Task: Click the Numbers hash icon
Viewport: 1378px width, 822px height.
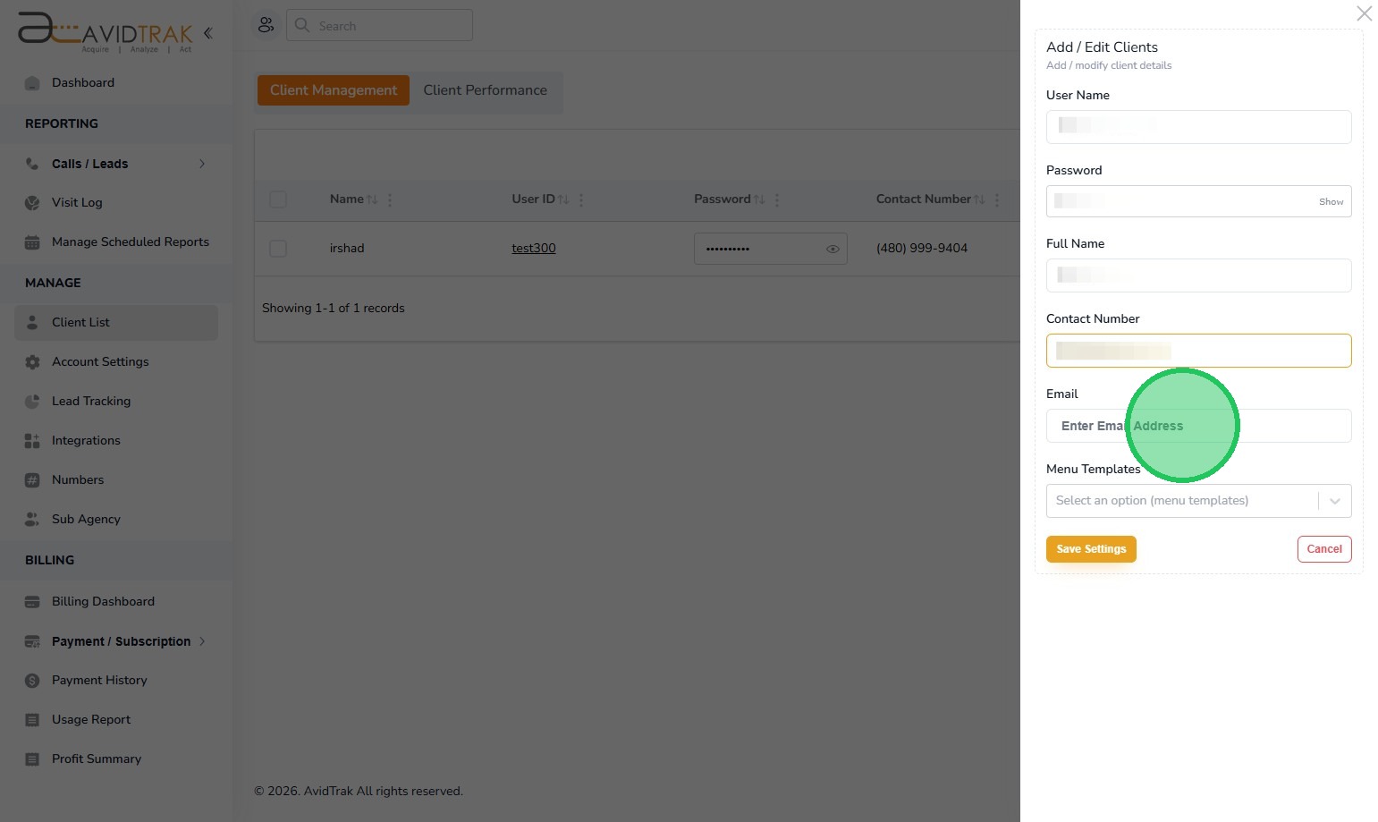Action: pos(32,480)
